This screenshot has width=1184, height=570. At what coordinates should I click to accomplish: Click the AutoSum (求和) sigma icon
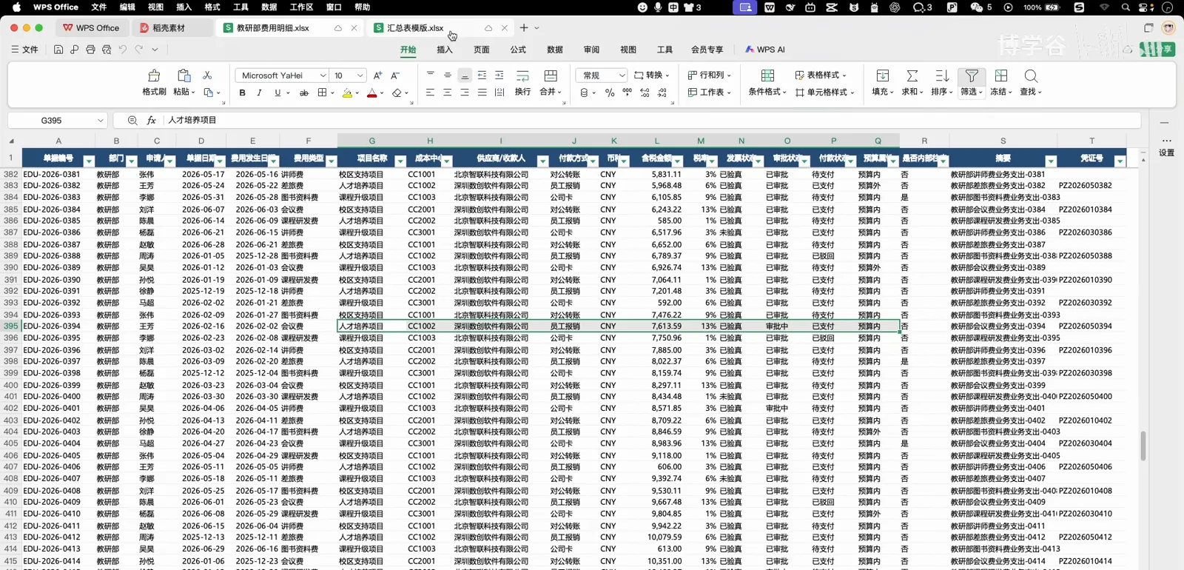click(912, 76)
